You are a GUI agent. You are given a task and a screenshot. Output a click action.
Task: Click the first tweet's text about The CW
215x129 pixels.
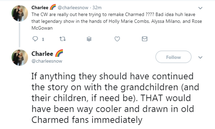pyautogui.click(x=117, y=21)
